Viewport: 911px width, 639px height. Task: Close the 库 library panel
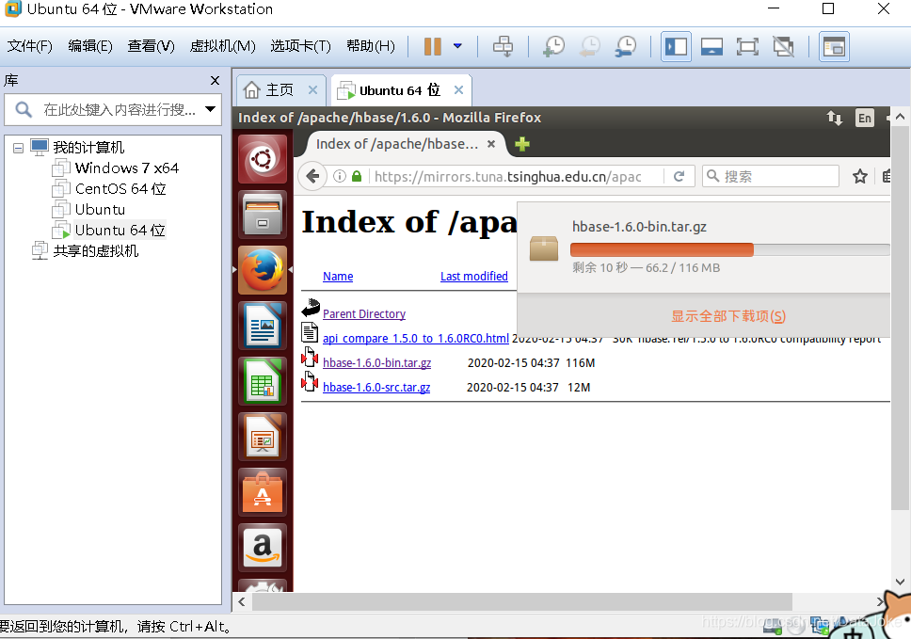[x=215, y=80]
